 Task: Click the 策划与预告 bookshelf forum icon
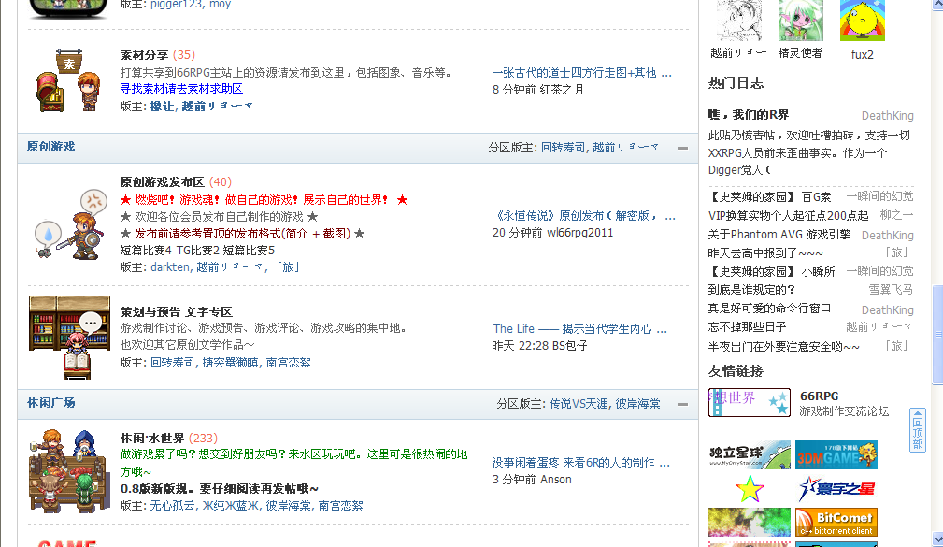tap(70, 338)
